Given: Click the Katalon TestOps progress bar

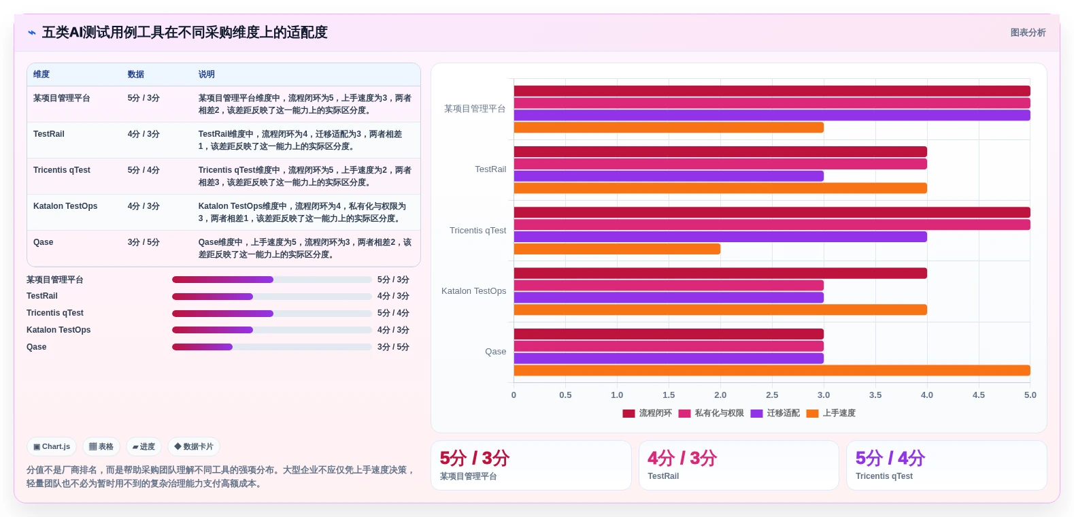Looking at the screenshot, I should tap(272, 330).
